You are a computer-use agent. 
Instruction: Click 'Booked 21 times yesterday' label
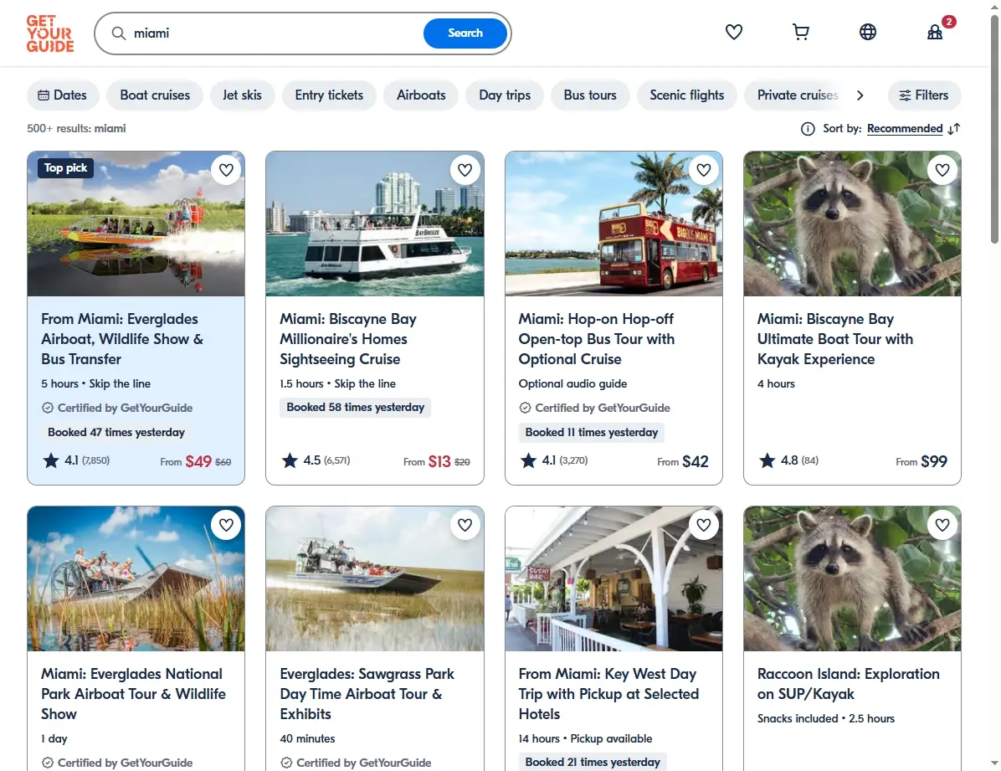(x=593, y=762)
